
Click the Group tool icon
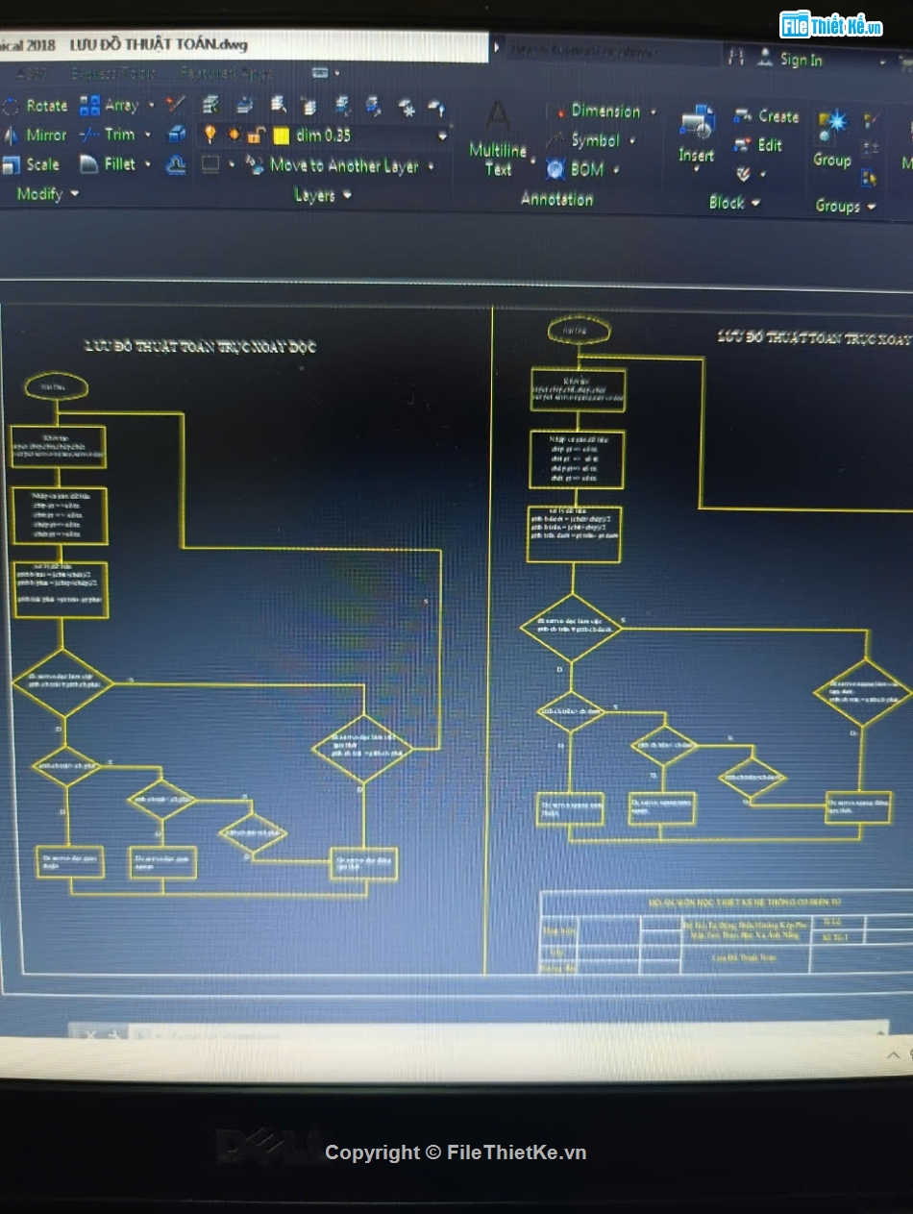tap(832, 126)
